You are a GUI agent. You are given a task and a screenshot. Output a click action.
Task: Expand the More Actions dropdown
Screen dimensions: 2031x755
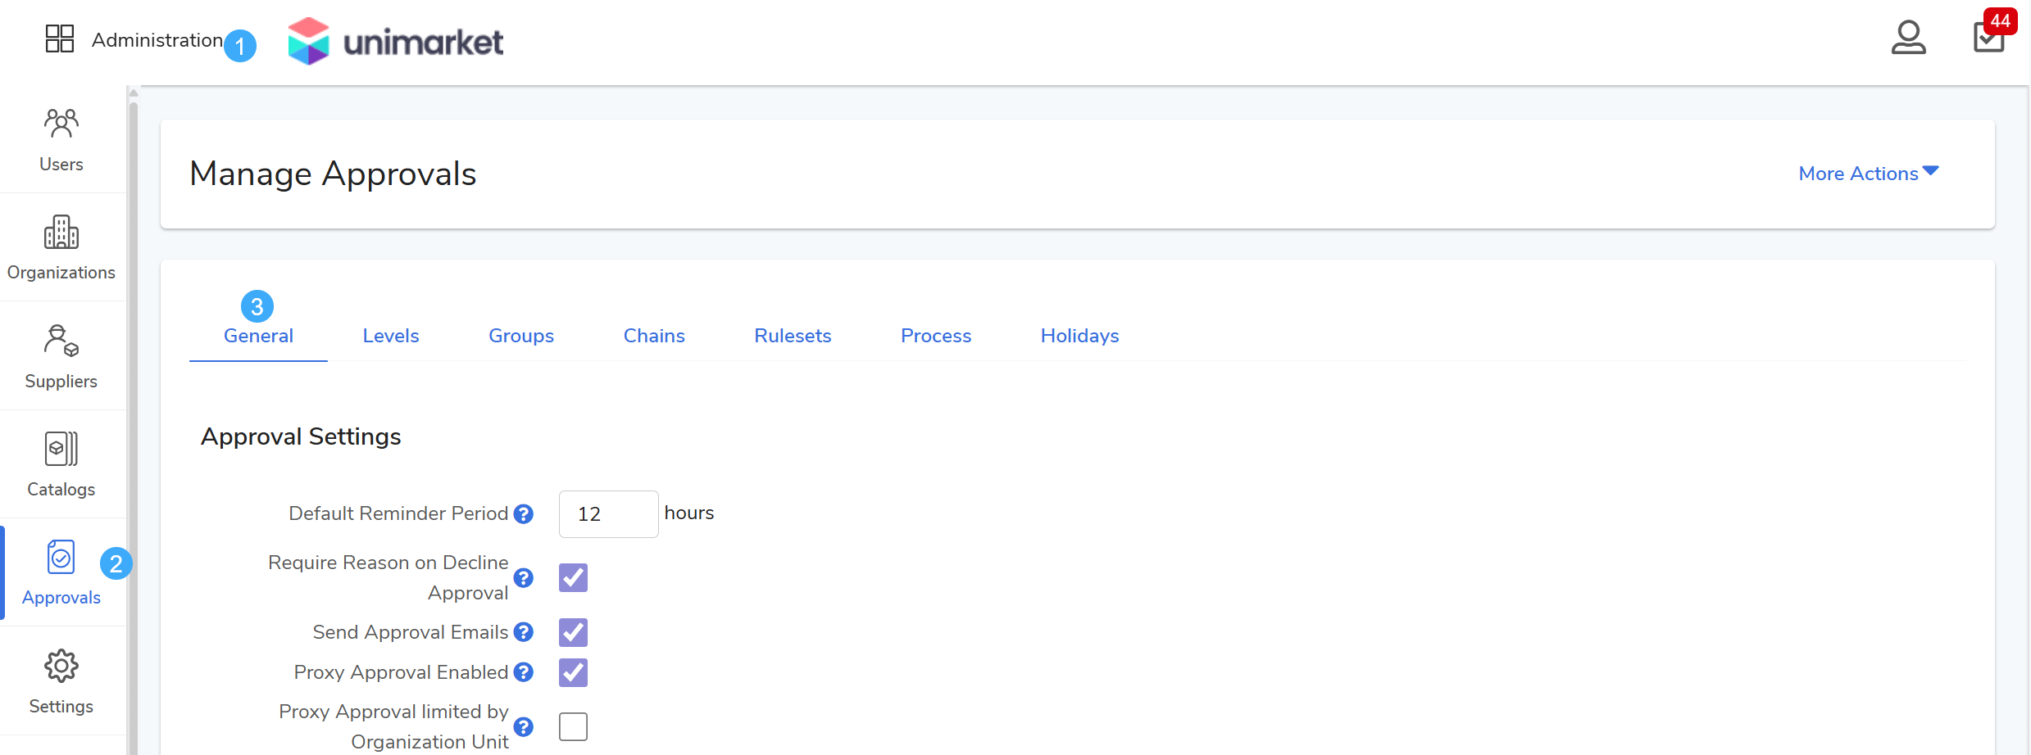(1868, 174)
